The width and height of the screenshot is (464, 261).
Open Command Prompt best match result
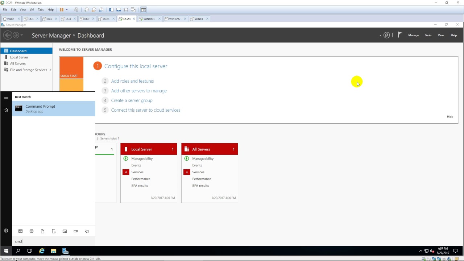coord(54,109)
